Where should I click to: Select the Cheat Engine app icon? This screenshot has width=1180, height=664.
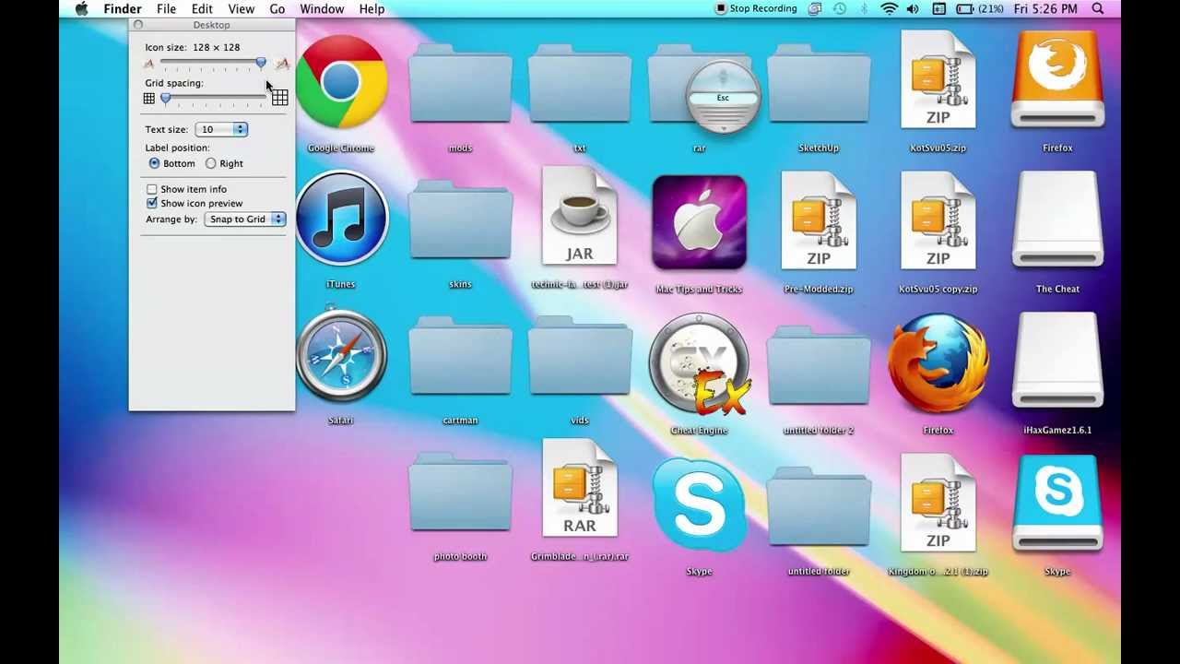click(699, 363)
